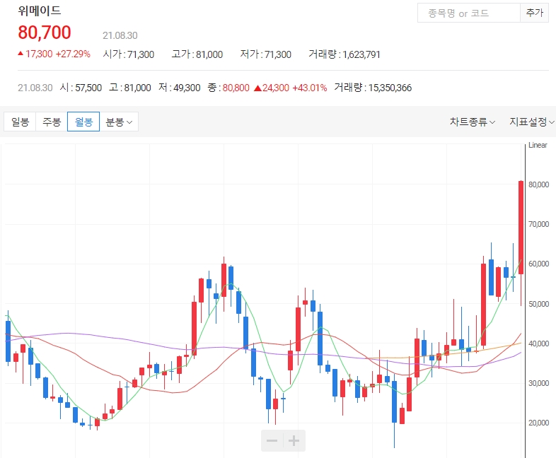Screen dimensions: 556x458
Task: Select the 주봉 weekly chart tab
Action: coord(52,122)
